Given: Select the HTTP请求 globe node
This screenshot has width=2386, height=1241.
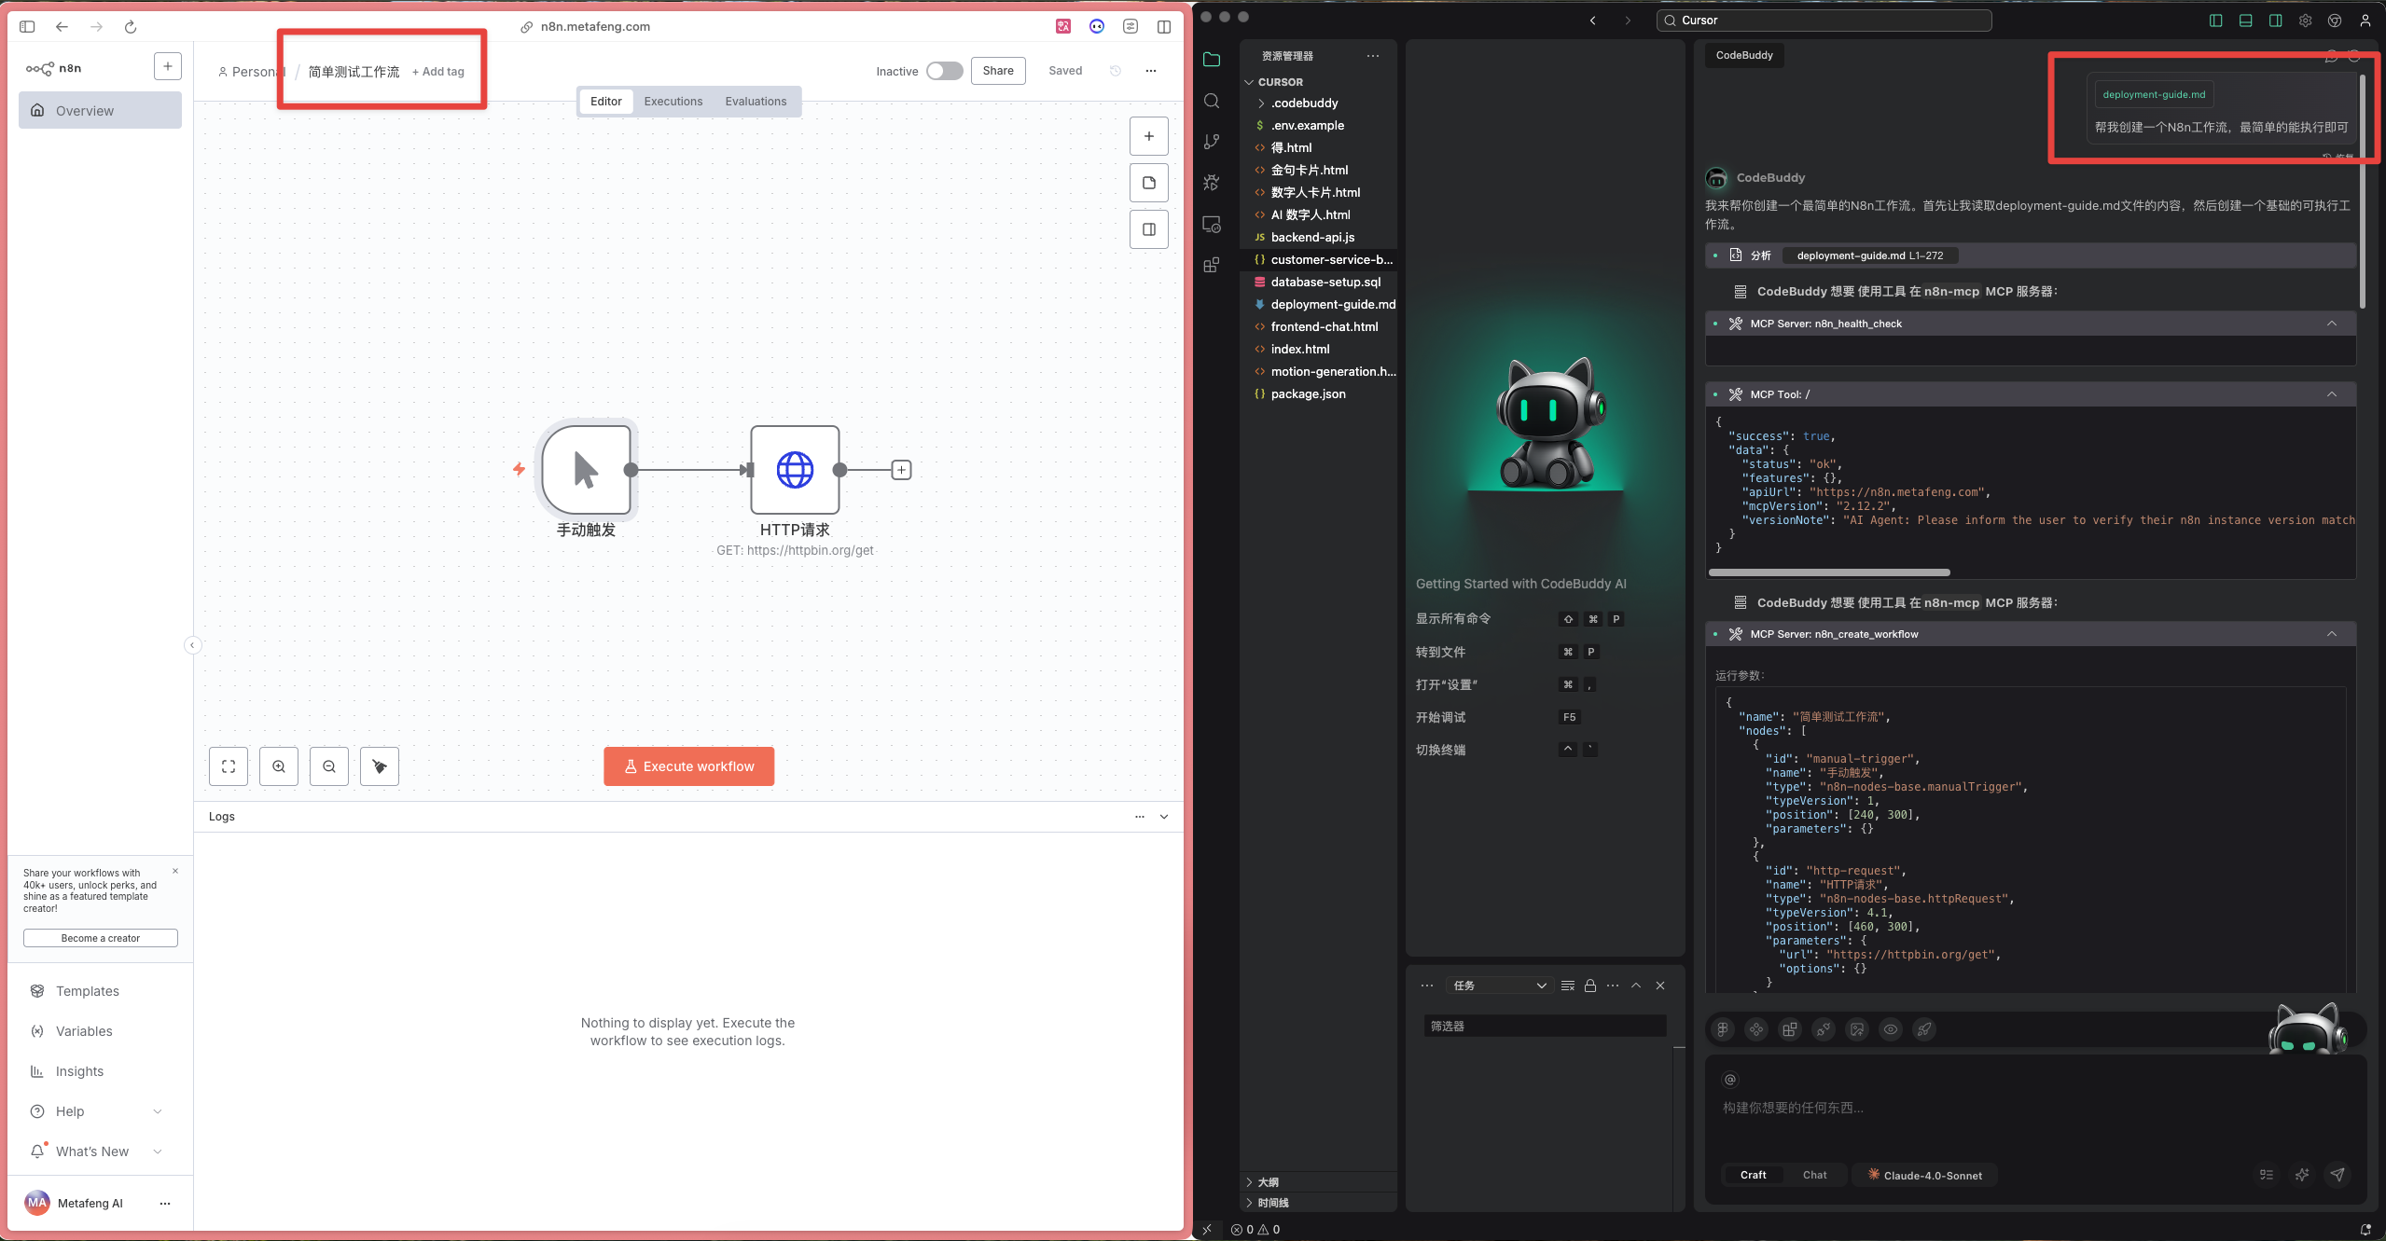Looking at the screenshot, I should pyautogui.click(x=796, y=470).
